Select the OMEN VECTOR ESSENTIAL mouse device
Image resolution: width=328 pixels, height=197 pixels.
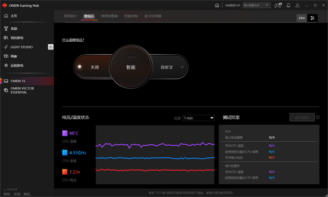pyautogui.click(x=27, y=90)
